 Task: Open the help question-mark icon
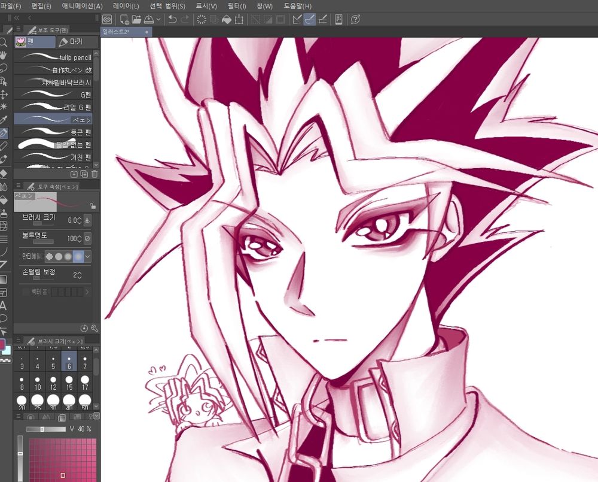pyautogui.click(x=355, y=19)
